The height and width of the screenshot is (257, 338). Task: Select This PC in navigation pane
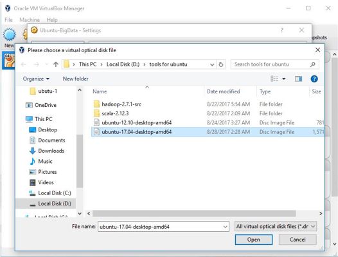[39, 119]
